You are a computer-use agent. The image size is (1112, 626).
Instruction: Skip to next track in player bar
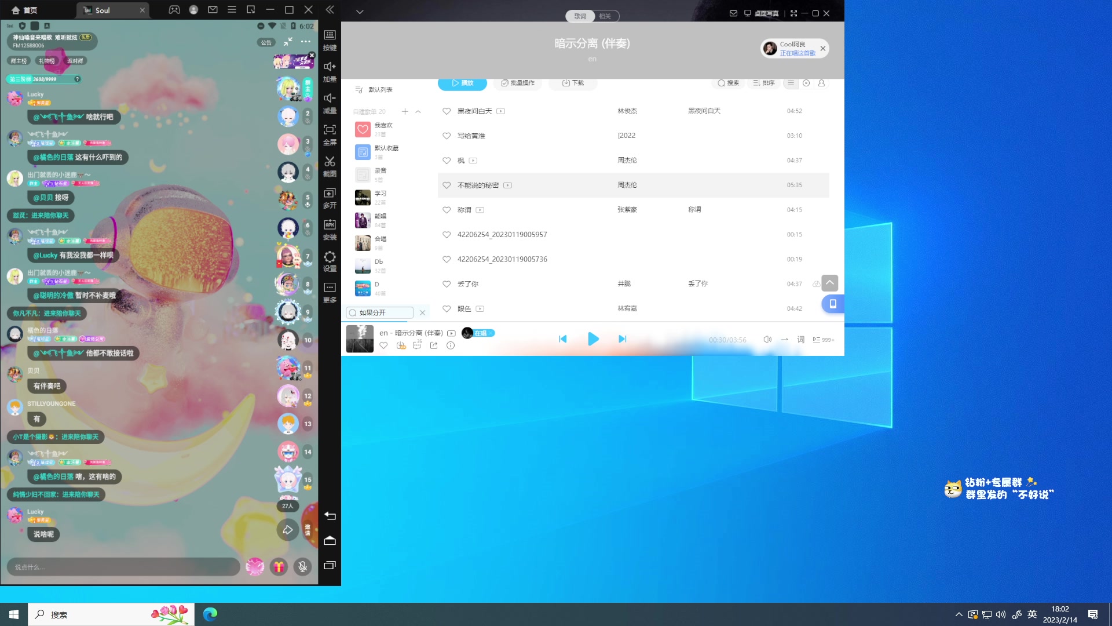tap(623, 339)
